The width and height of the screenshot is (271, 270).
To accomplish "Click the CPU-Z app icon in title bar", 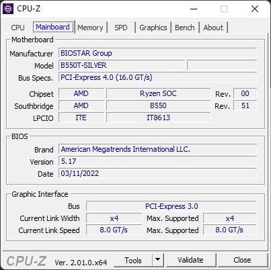I will pos(8,9).
